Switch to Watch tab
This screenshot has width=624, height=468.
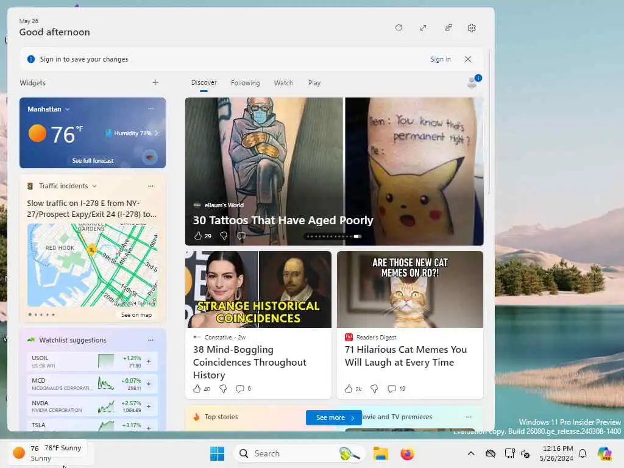click(283, 83)
